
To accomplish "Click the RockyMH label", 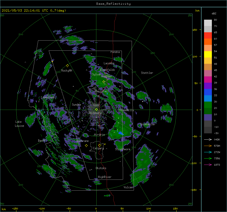I will 67,71.
